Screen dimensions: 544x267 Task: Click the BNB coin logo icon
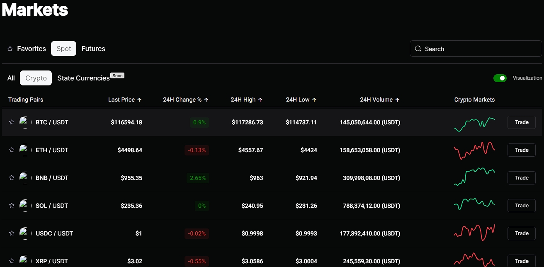point(25,178)
